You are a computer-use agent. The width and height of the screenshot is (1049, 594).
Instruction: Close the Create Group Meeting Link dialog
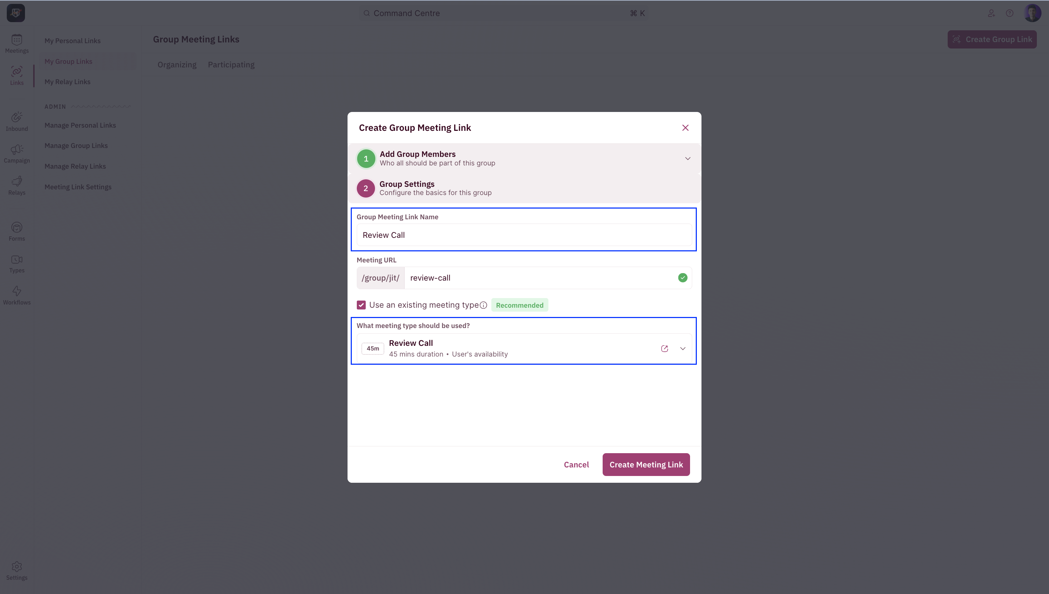pyautogui.click(x=685, y=128)
